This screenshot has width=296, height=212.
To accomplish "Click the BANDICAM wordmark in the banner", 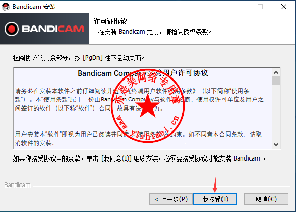I will tap(53, 29).
